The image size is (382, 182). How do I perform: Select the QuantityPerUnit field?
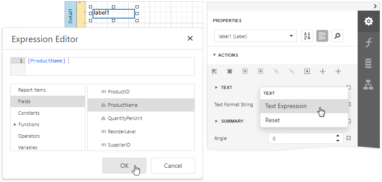[x=126, y=118]
